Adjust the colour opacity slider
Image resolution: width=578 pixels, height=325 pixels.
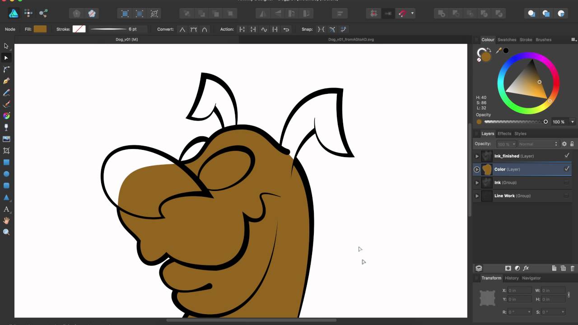click(x=515, y=122)
